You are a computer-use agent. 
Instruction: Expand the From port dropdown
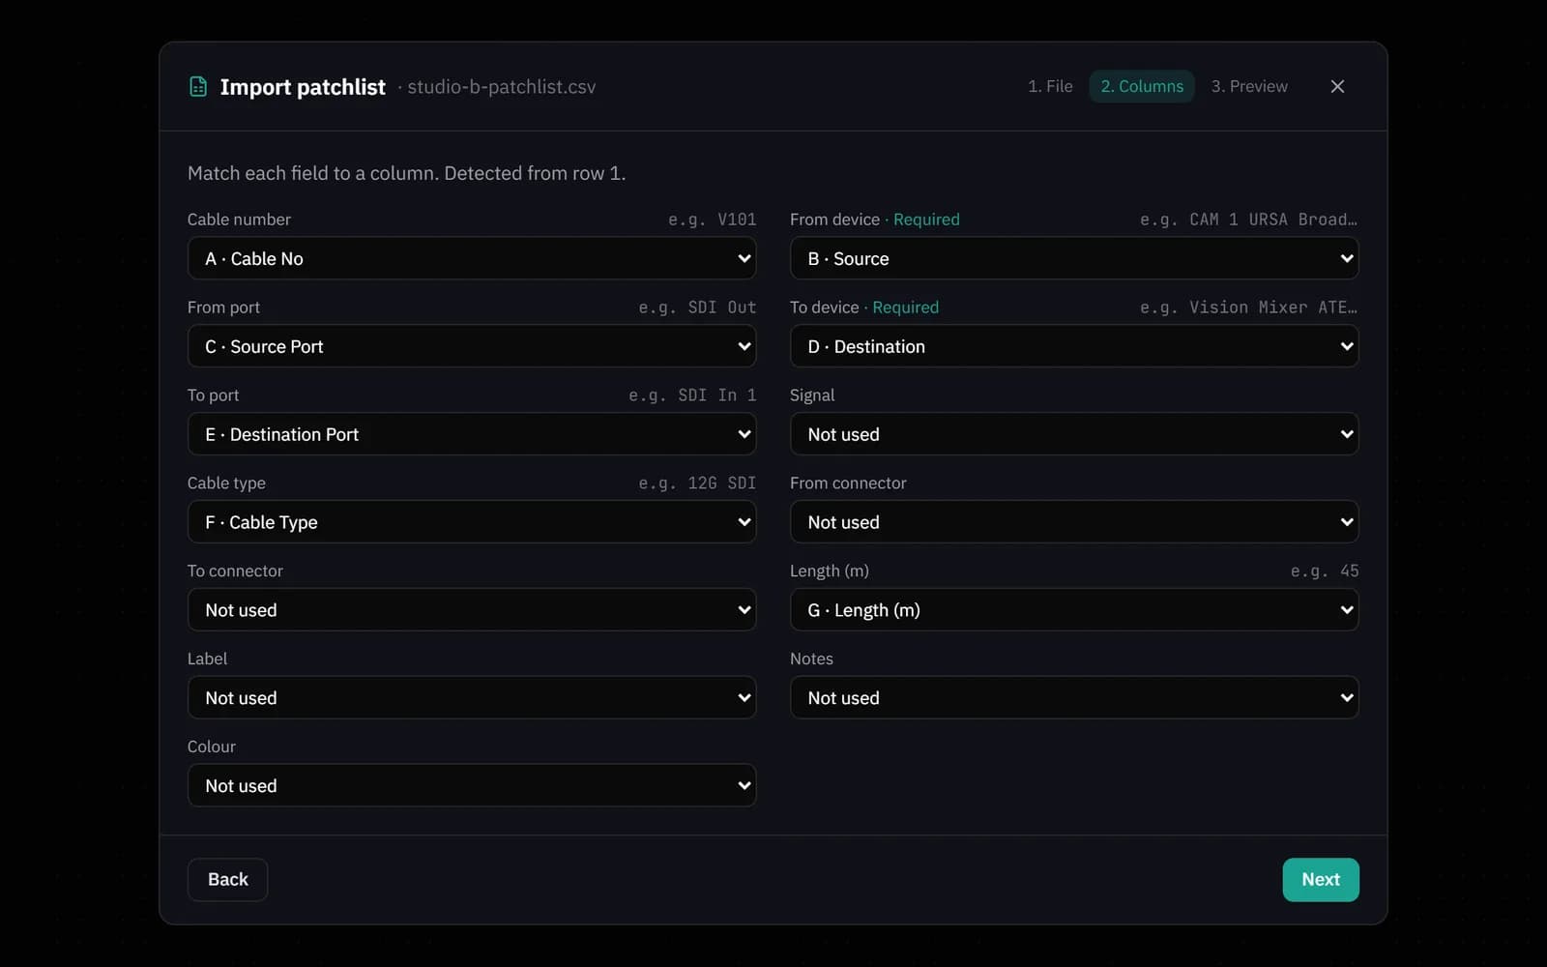click(x=472, y=346)
